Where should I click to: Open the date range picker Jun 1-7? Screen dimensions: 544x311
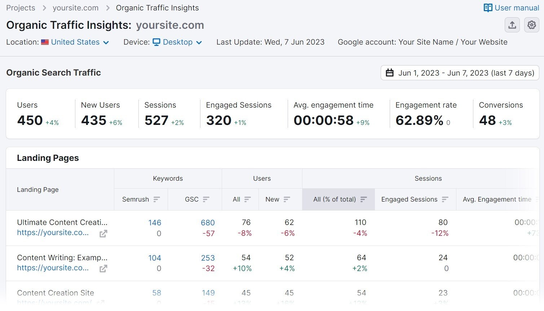click(x=460, y=73)
